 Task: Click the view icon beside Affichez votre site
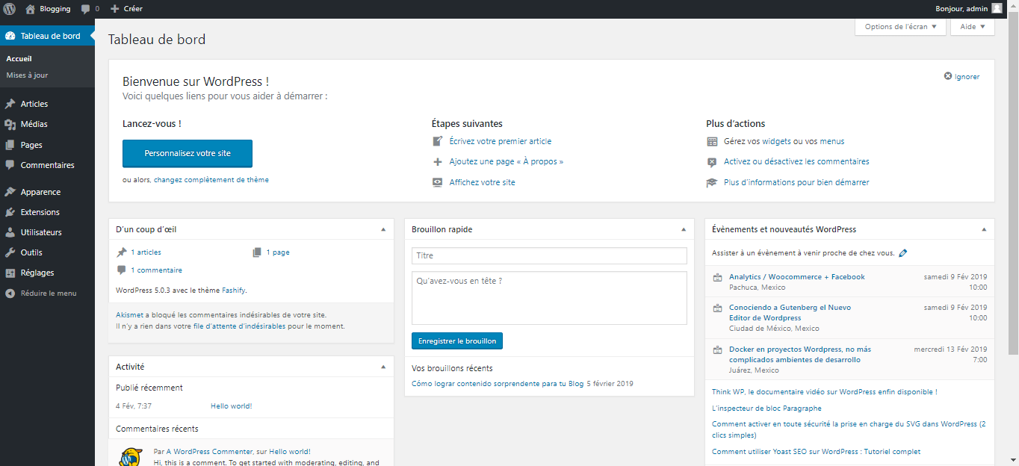coord(438,182)
